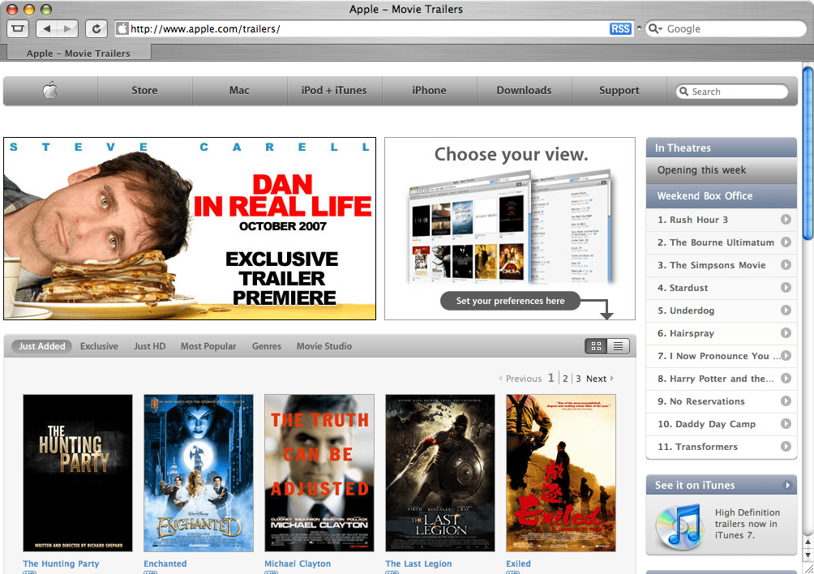
Task: Select the Exclusive filter tab
Action: (99, 346)
